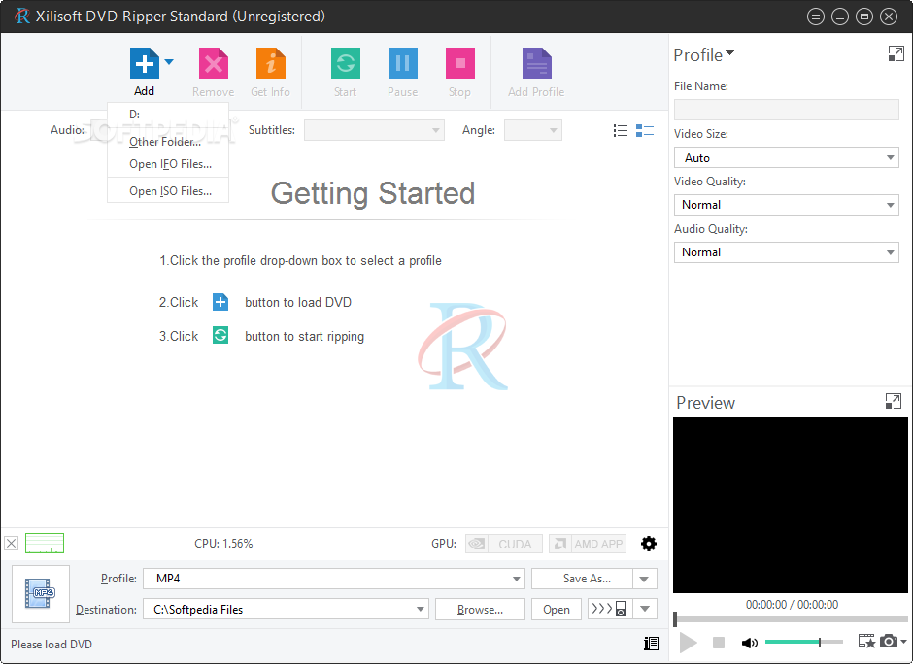Choose Open IFO Files... menu entry
Screen dimensions: 913x664
(168, 164)
